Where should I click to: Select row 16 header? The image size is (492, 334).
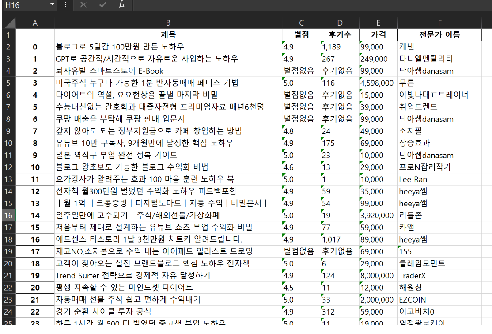click(x=9, y=216)
